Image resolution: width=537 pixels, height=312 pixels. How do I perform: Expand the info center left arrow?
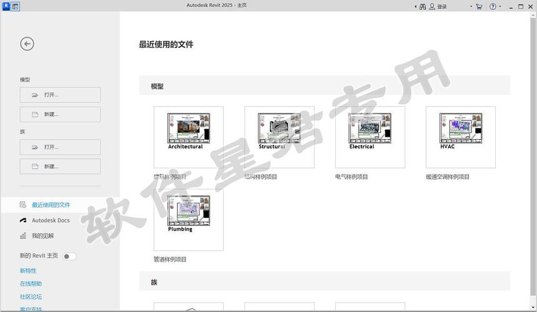click(416, 6)
